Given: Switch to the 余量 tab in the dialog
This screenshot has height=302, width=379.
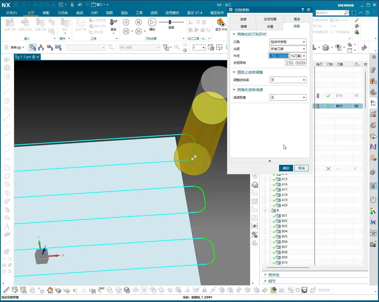Looking at the screenshot, I should tap(270, 26).
